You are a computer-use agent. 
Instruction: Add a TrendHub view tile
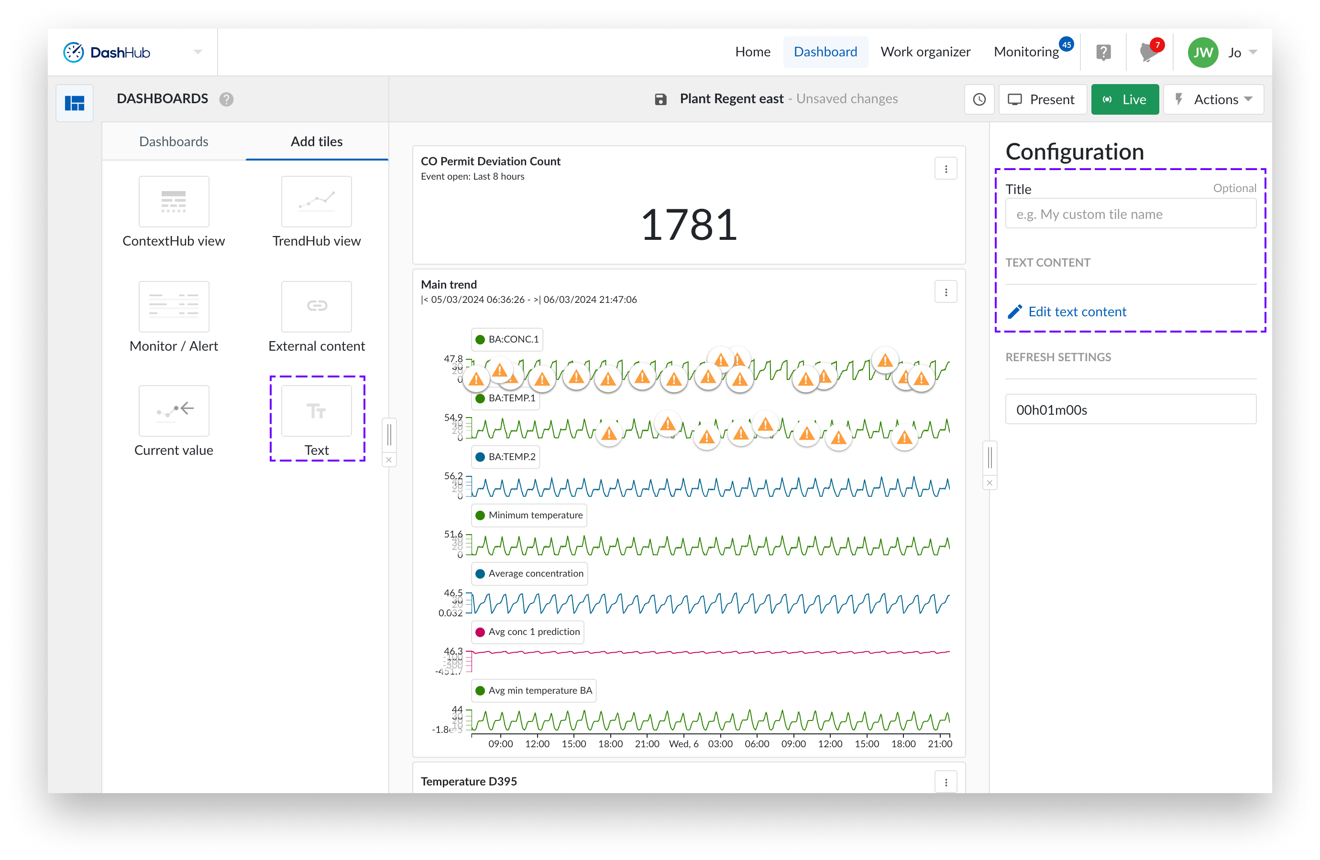coord(316,212)
